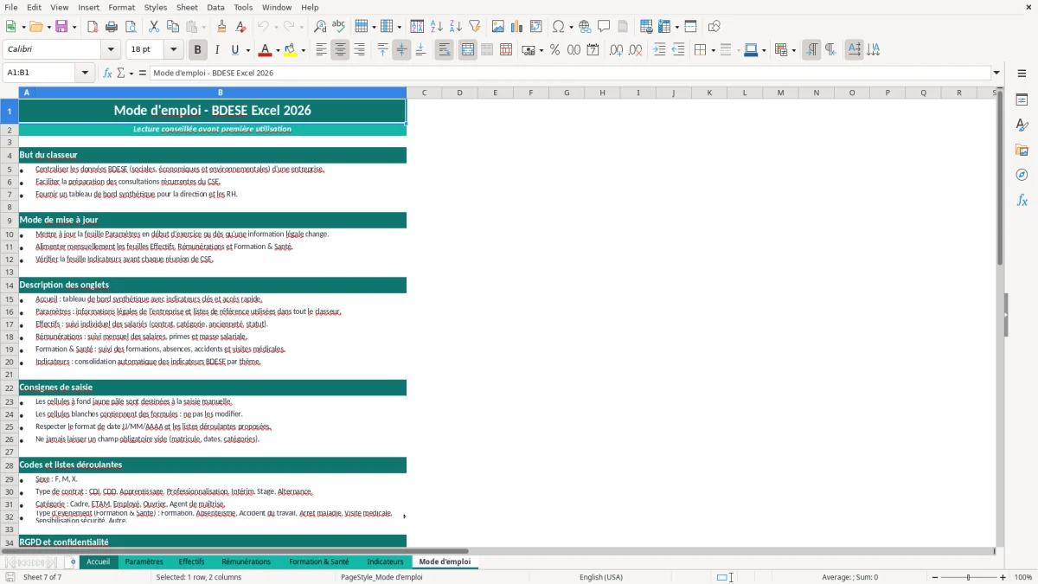1038x584 pixels.
Task: Click Clear Direct Formatting icon
Action: pyautogui.click(x=241, y=27)
